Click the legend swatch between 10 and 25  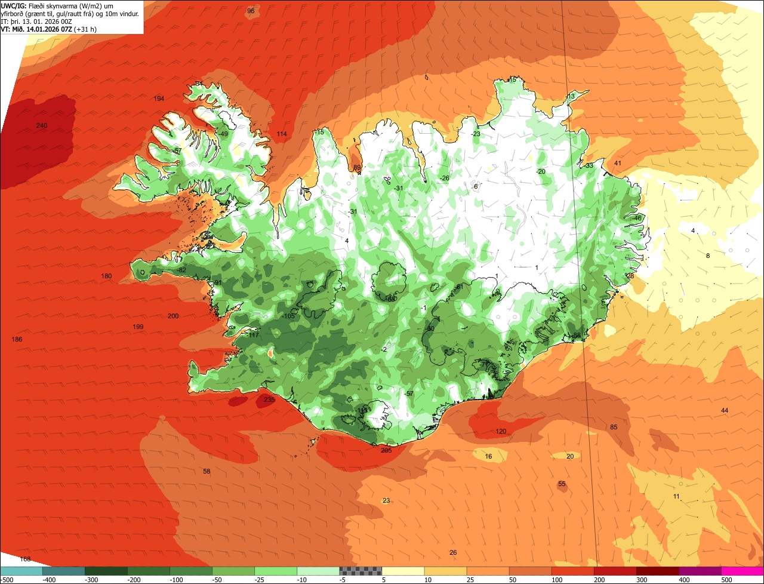[445, 571]
